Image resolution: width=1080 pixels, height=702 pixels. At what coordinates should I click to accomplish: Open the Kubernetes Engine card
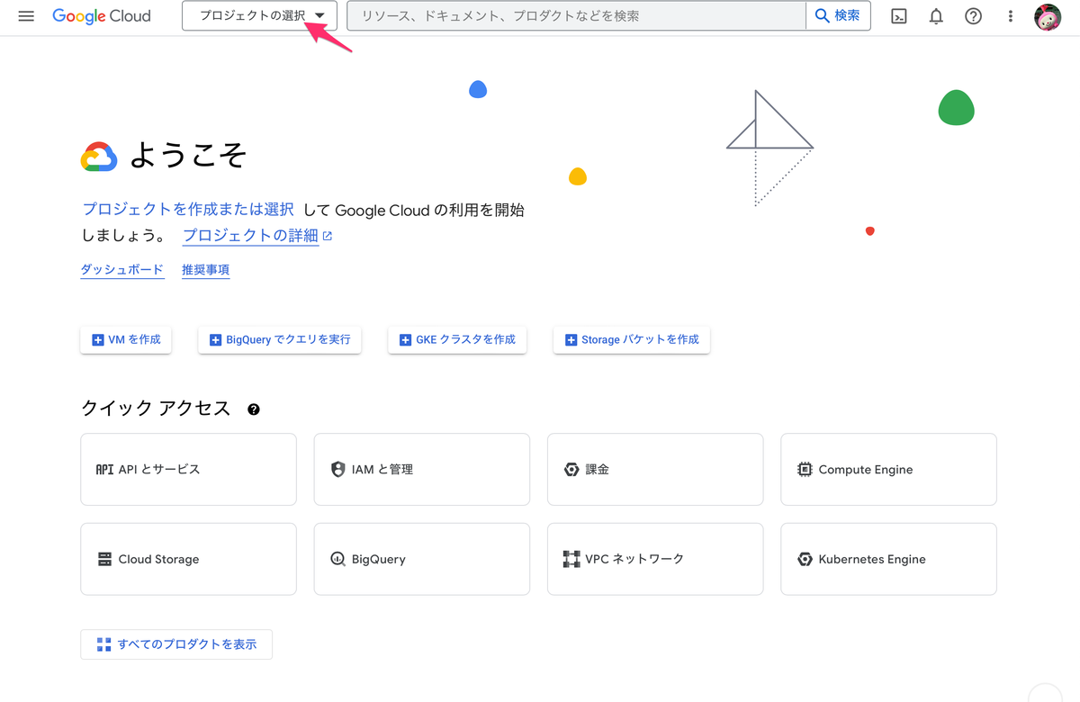(888, 559)
